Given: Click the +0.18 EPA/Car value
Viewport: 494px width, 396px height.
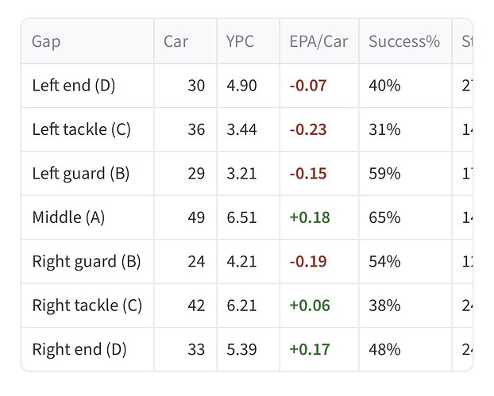Looking at the screenshot, I should (308, 217).
